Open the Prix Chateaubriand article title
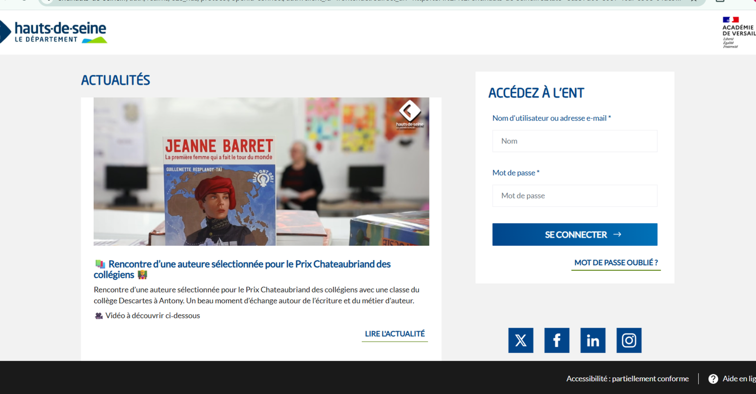Viewport: 756px width, 394px height. pyautogui.click(x=242, y=269)
